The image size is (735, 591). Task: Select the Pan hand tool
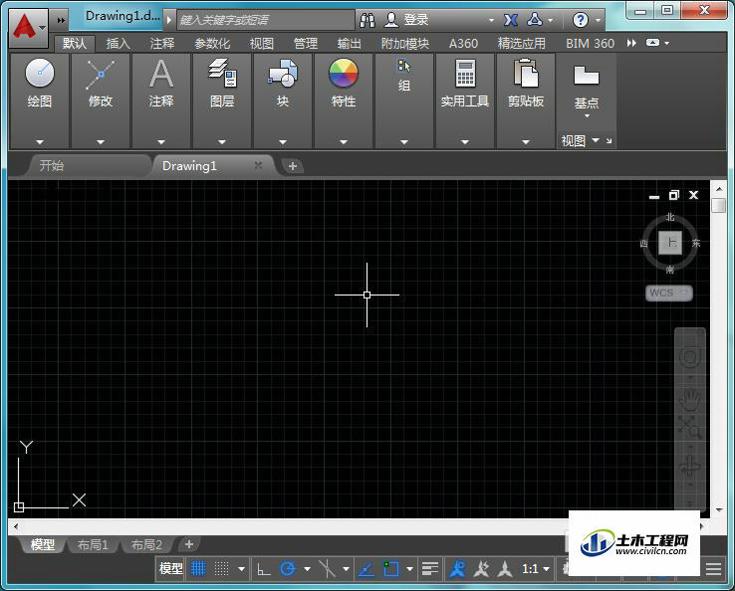pyautogui.click(x=690, y=399)
